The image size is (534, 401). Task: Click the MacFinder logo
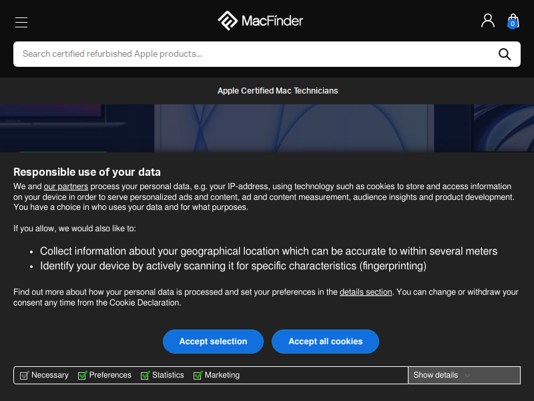pyautogui.click(x=260, y=21)
